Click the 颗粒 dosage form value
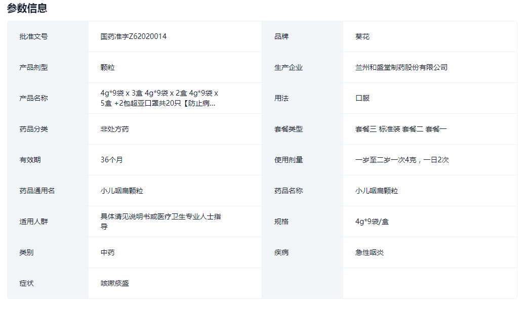The height and width of the screenshot is (310, 529). coord(108,67)
